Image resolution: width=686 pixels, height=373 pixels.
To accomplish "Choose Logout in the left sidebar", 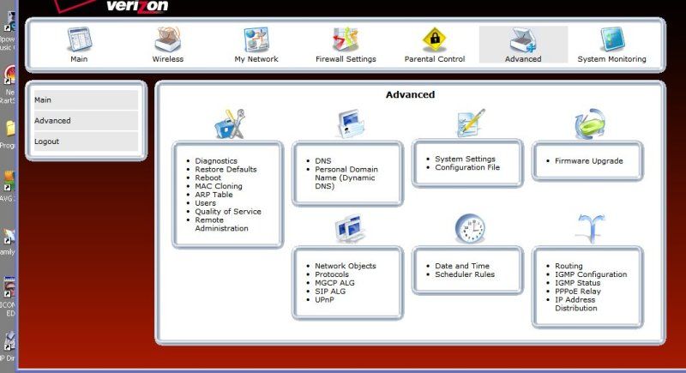I will point(46,141).
